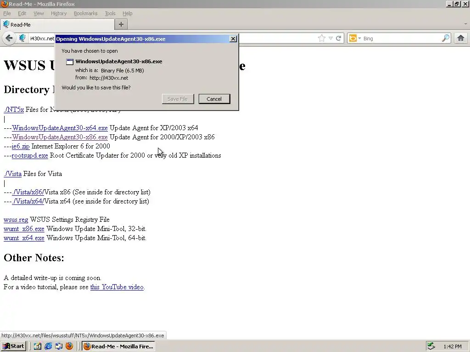
Task: Open the list all tabs arrow
Action: coord(465,24)
